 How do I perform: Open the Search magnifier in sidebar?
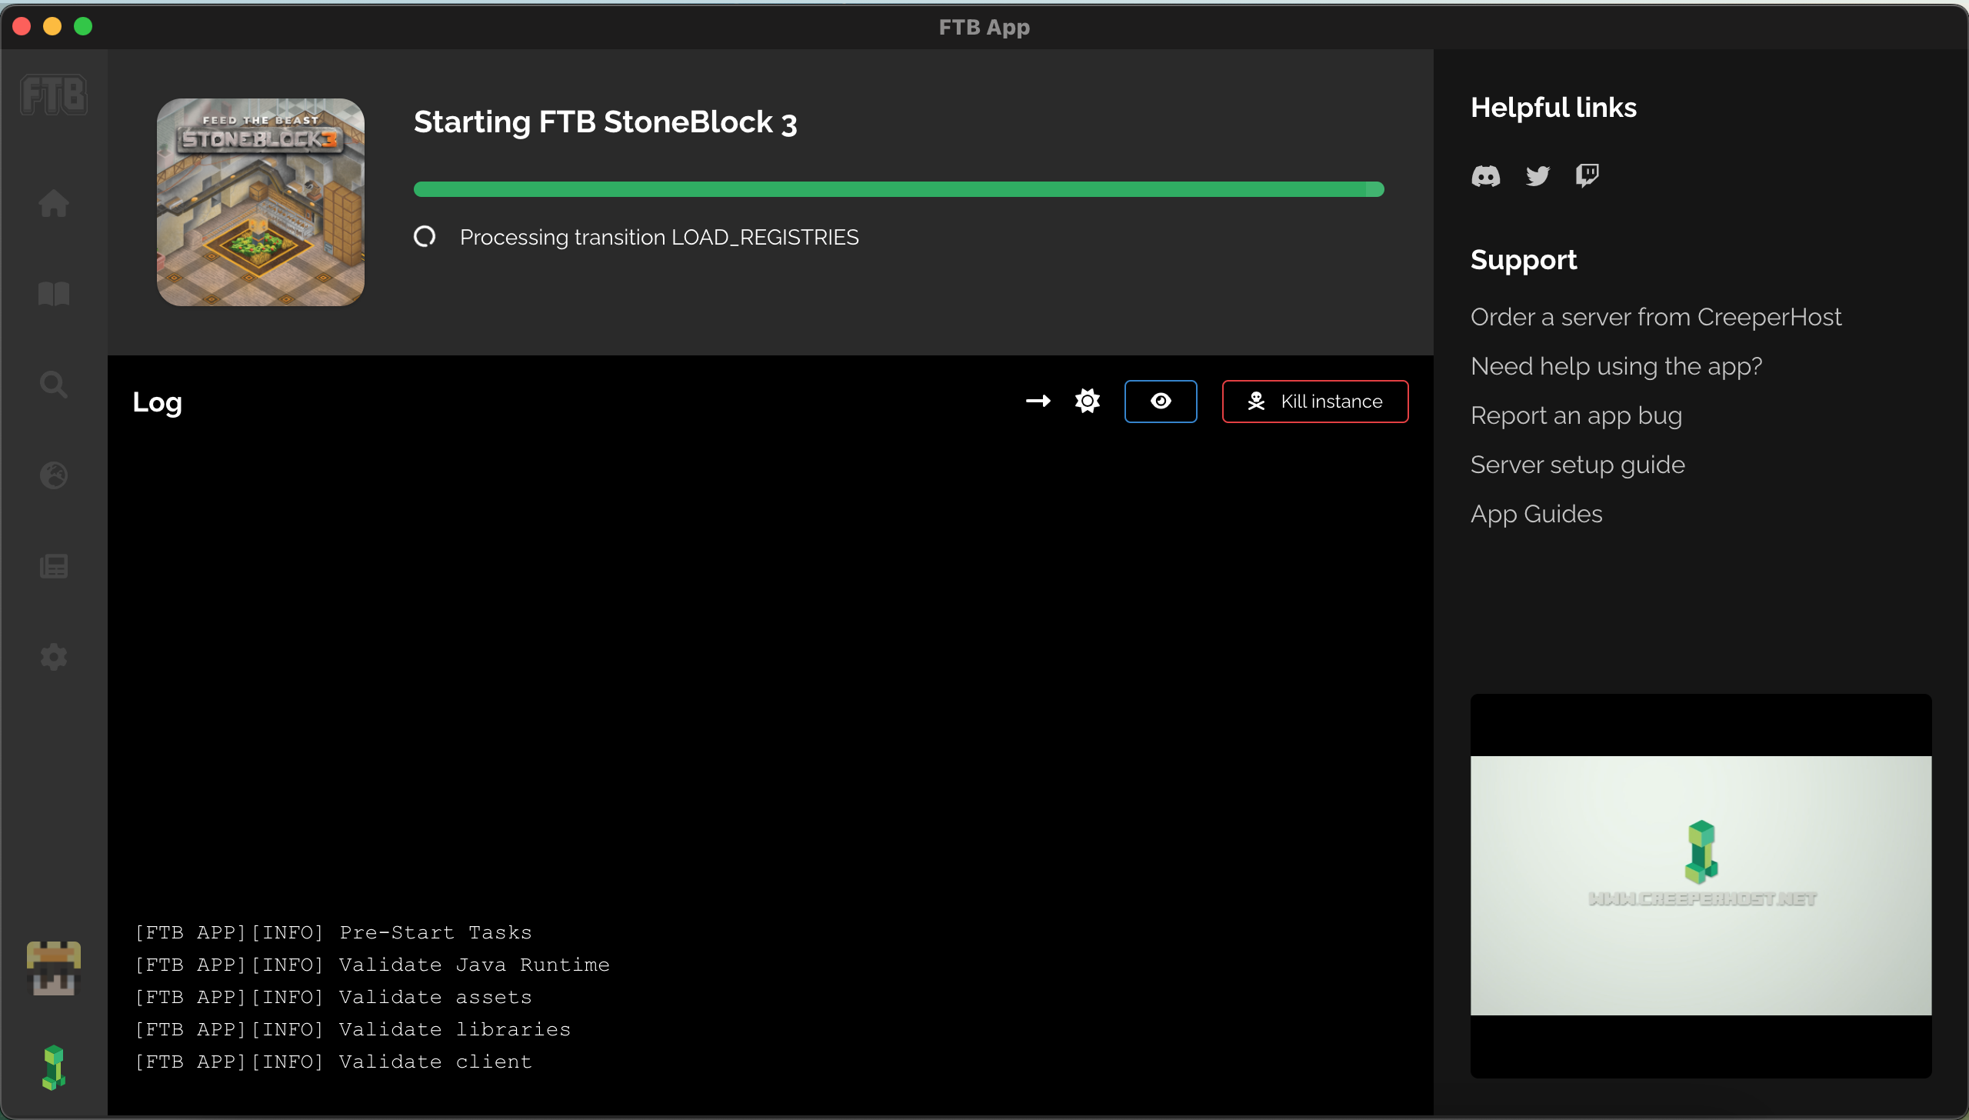click(54, 385)
